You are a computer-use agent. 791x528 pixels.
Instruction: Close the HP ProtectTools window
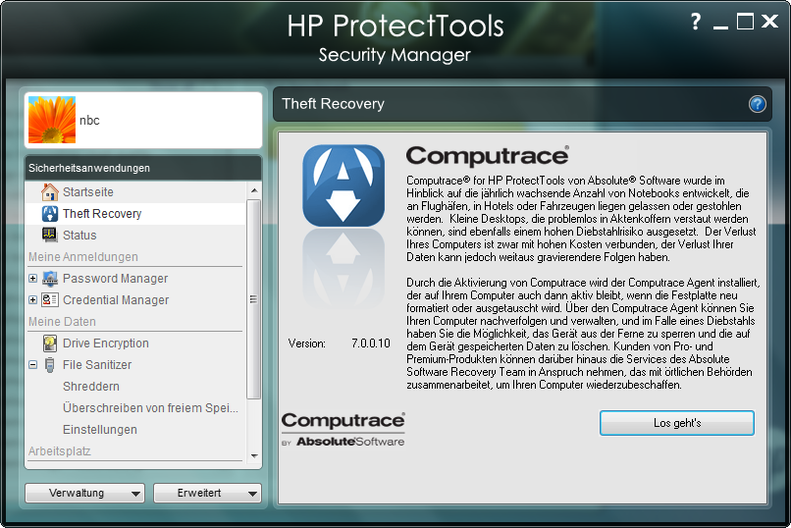(769, 22)
